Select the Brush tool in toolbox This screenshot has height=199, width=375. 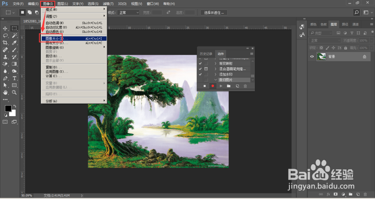coord(14,50)
